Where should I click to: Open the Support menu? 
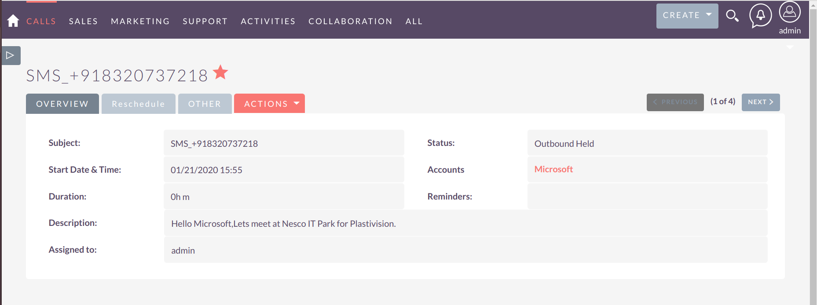click(x=205, y=21)
